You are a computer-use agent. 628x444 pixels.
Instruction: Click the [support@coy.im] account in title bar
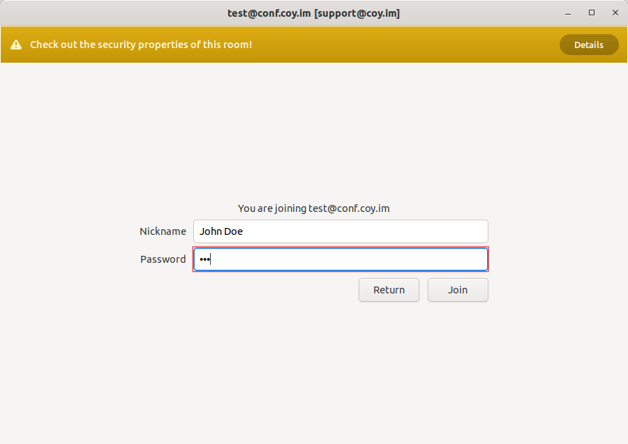click(357, 13)
